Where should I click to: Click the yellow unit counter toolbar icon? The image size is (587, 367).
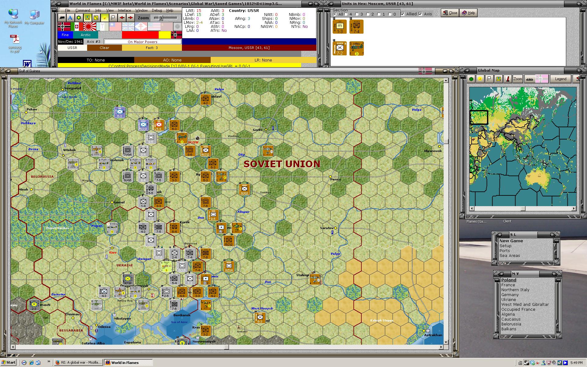pyautogui.click(x=87, y=18)
